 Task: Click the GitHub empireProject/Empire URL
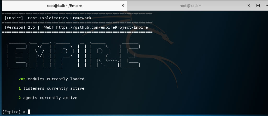102,27
